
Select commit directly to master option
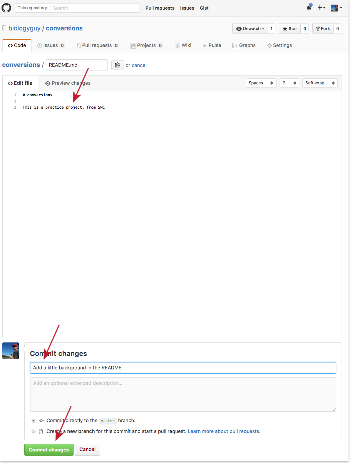(x=34, y=421)
